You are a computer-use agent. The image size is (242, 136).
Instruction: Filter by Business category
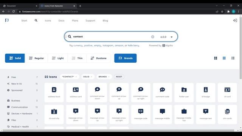[22, 100]
